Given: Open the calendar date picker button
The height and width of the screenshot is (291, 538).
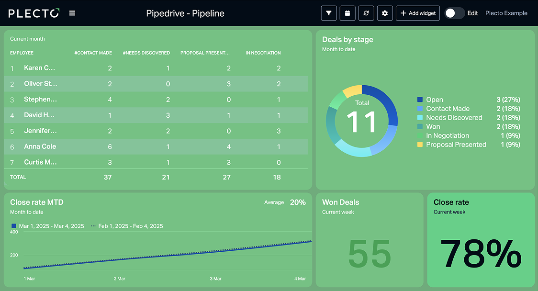Looking at the screenshot, I should [347, 13].
